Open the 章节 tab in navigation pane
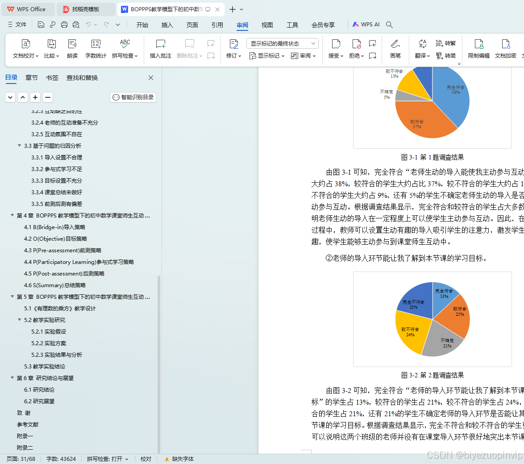 [31, 78]
